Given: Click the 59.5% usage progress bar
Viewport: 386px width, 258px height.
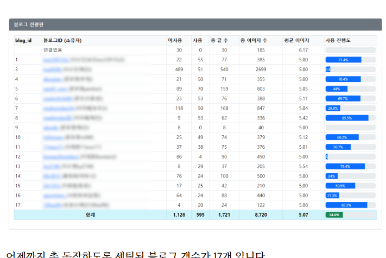Looking at the screenshot, I should coord(351,186).
